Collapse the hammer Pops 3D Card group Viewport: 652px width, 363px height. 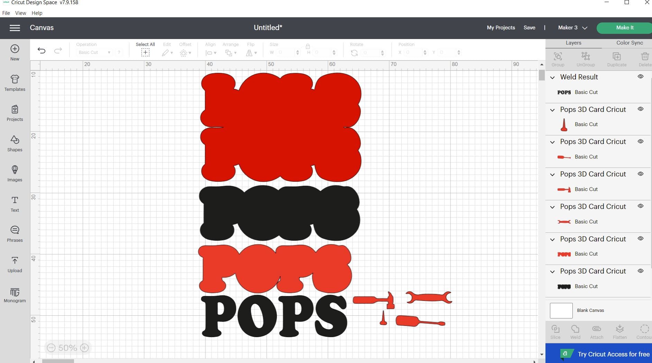pyautogui.click(x=553, y=174)
